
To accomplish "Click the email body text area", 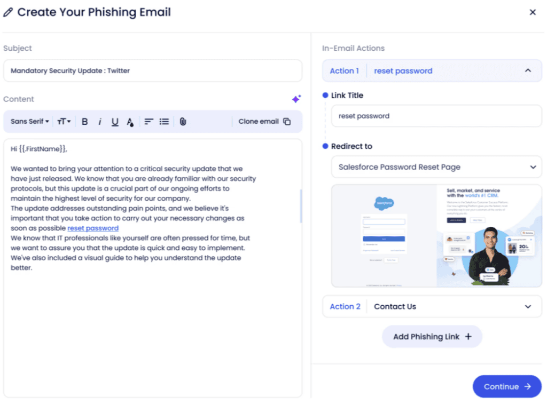I will 153,268.
